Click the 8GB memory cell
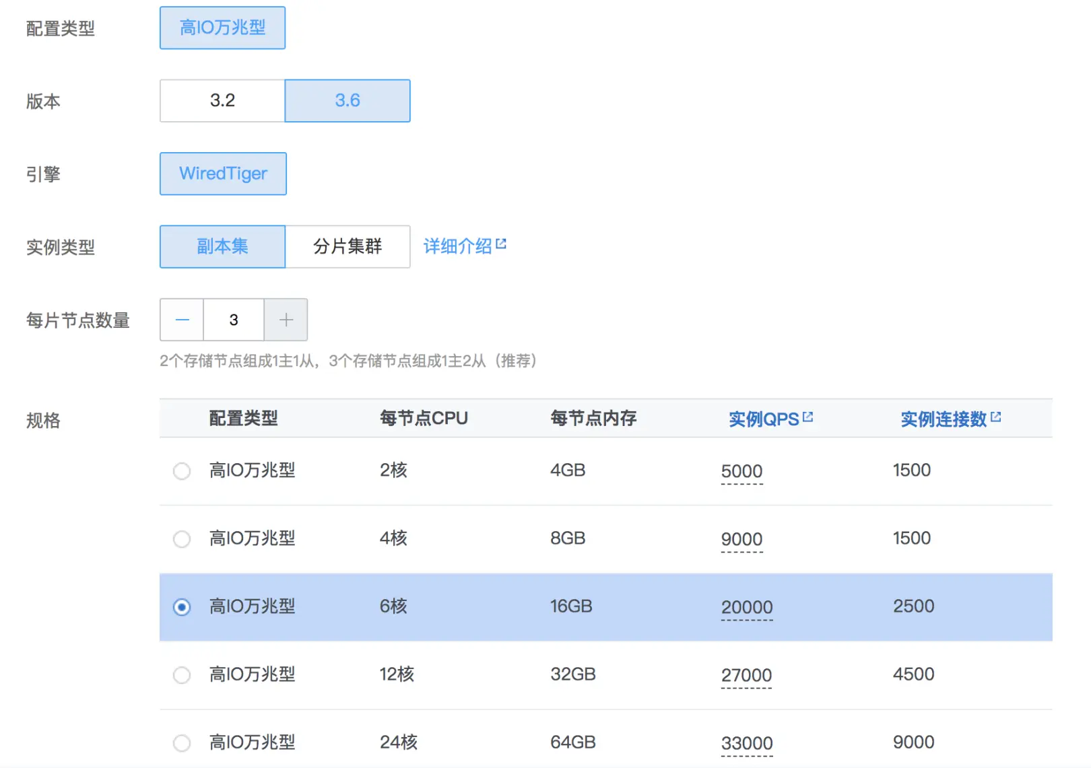The height and width of the screenshot is (768, 1091). [x=568, y=538]
